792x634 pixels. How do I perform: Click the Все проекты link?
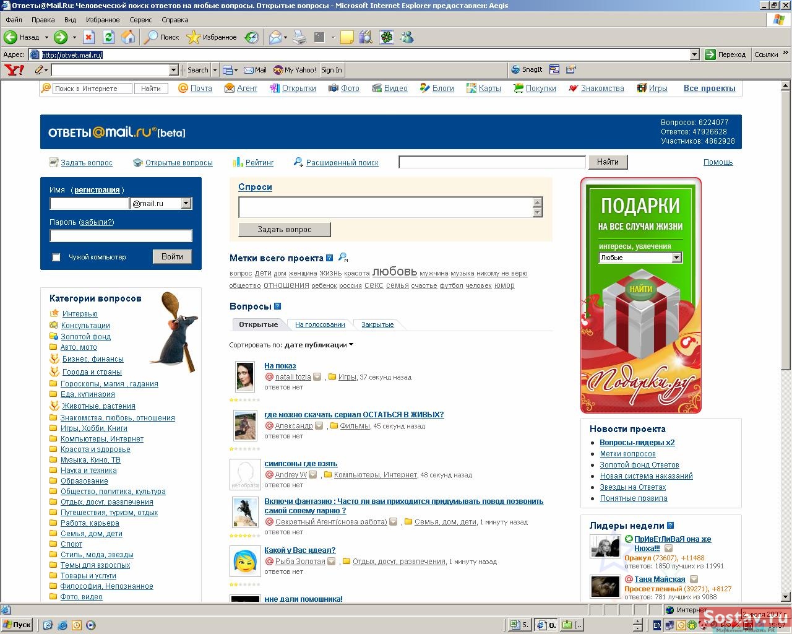[x=710, y=89]
